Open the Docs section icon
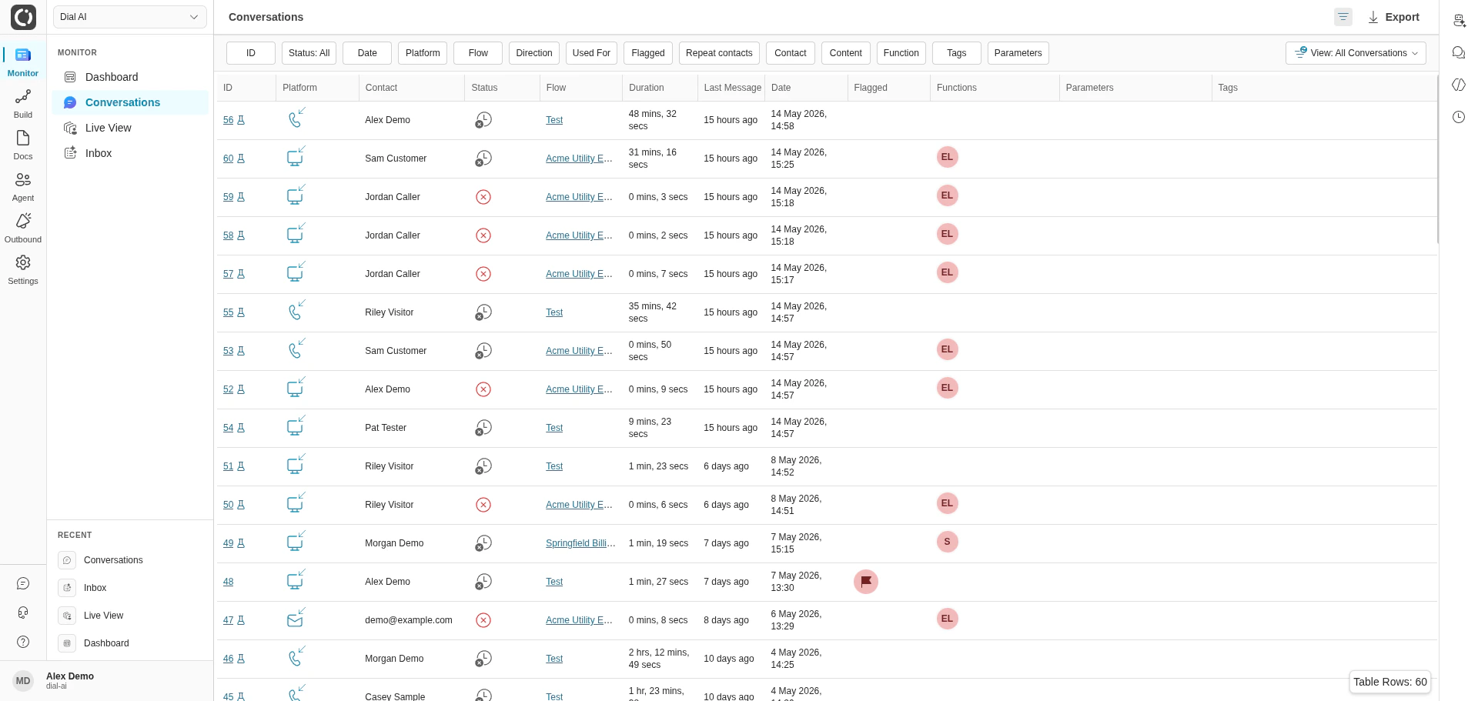This screenshot has width=1478, height=701. click(x=23, y=145)
